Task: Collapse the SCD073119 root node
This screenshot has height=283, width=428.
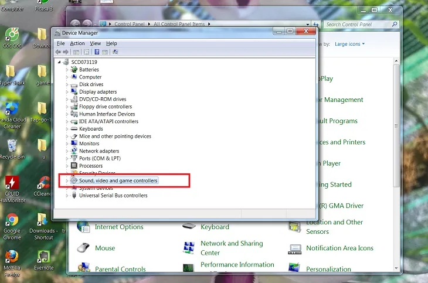Action: 59,62
